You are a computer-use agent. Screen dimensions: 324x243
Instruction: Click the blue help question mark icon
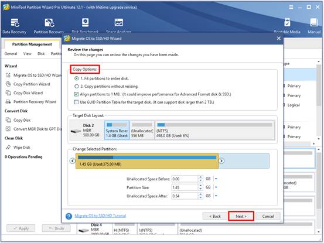click(69, 216)
